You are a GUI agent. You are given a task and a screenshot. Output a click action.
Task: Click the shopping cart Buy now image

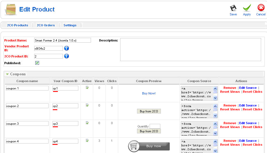tap(149, 146)
